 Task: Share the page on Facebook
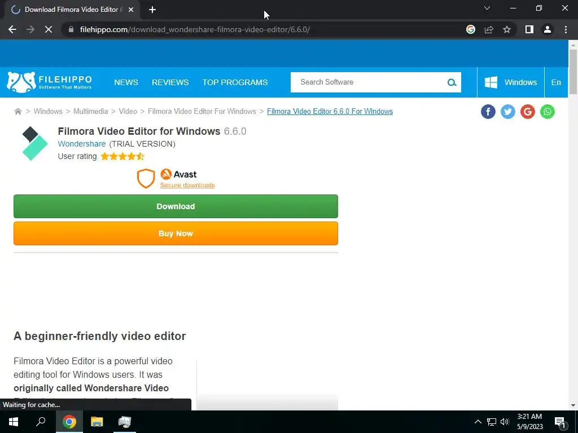point(488,112)
